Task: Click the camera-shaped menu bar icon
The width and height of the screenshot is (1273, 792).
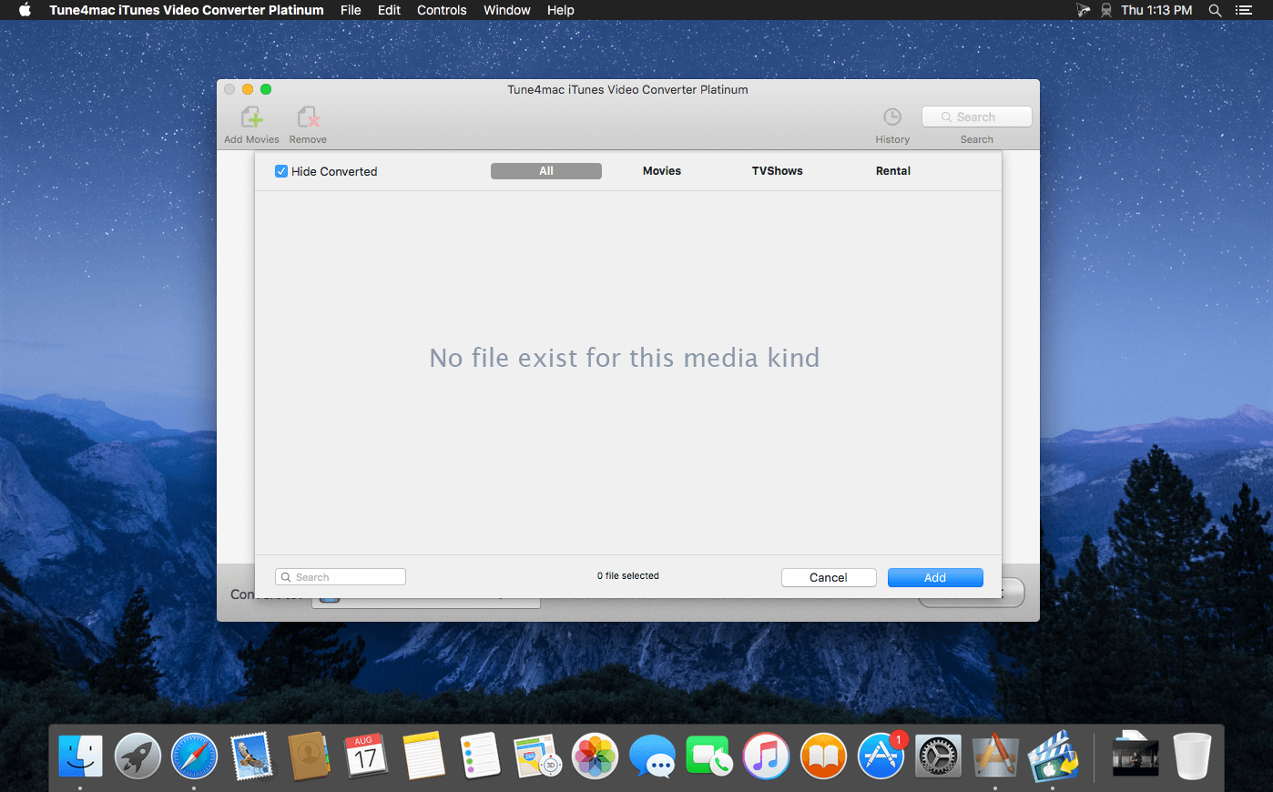Action: pos(1083,10)
